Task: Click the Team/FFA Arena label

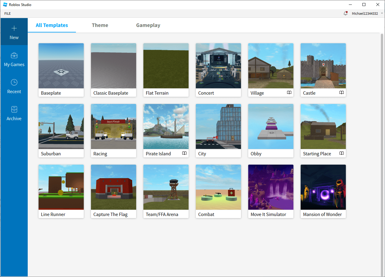Action: point(162,215)
